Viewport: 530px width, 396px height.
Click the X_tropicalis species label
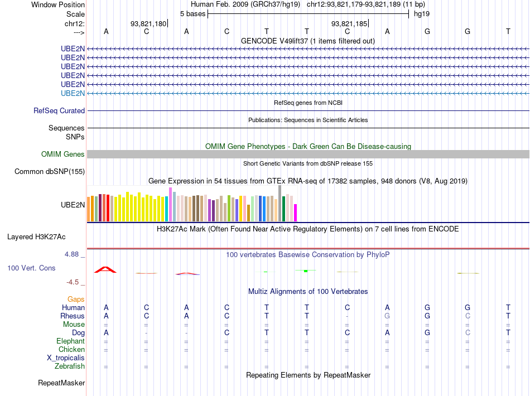[x=66, y=358]
